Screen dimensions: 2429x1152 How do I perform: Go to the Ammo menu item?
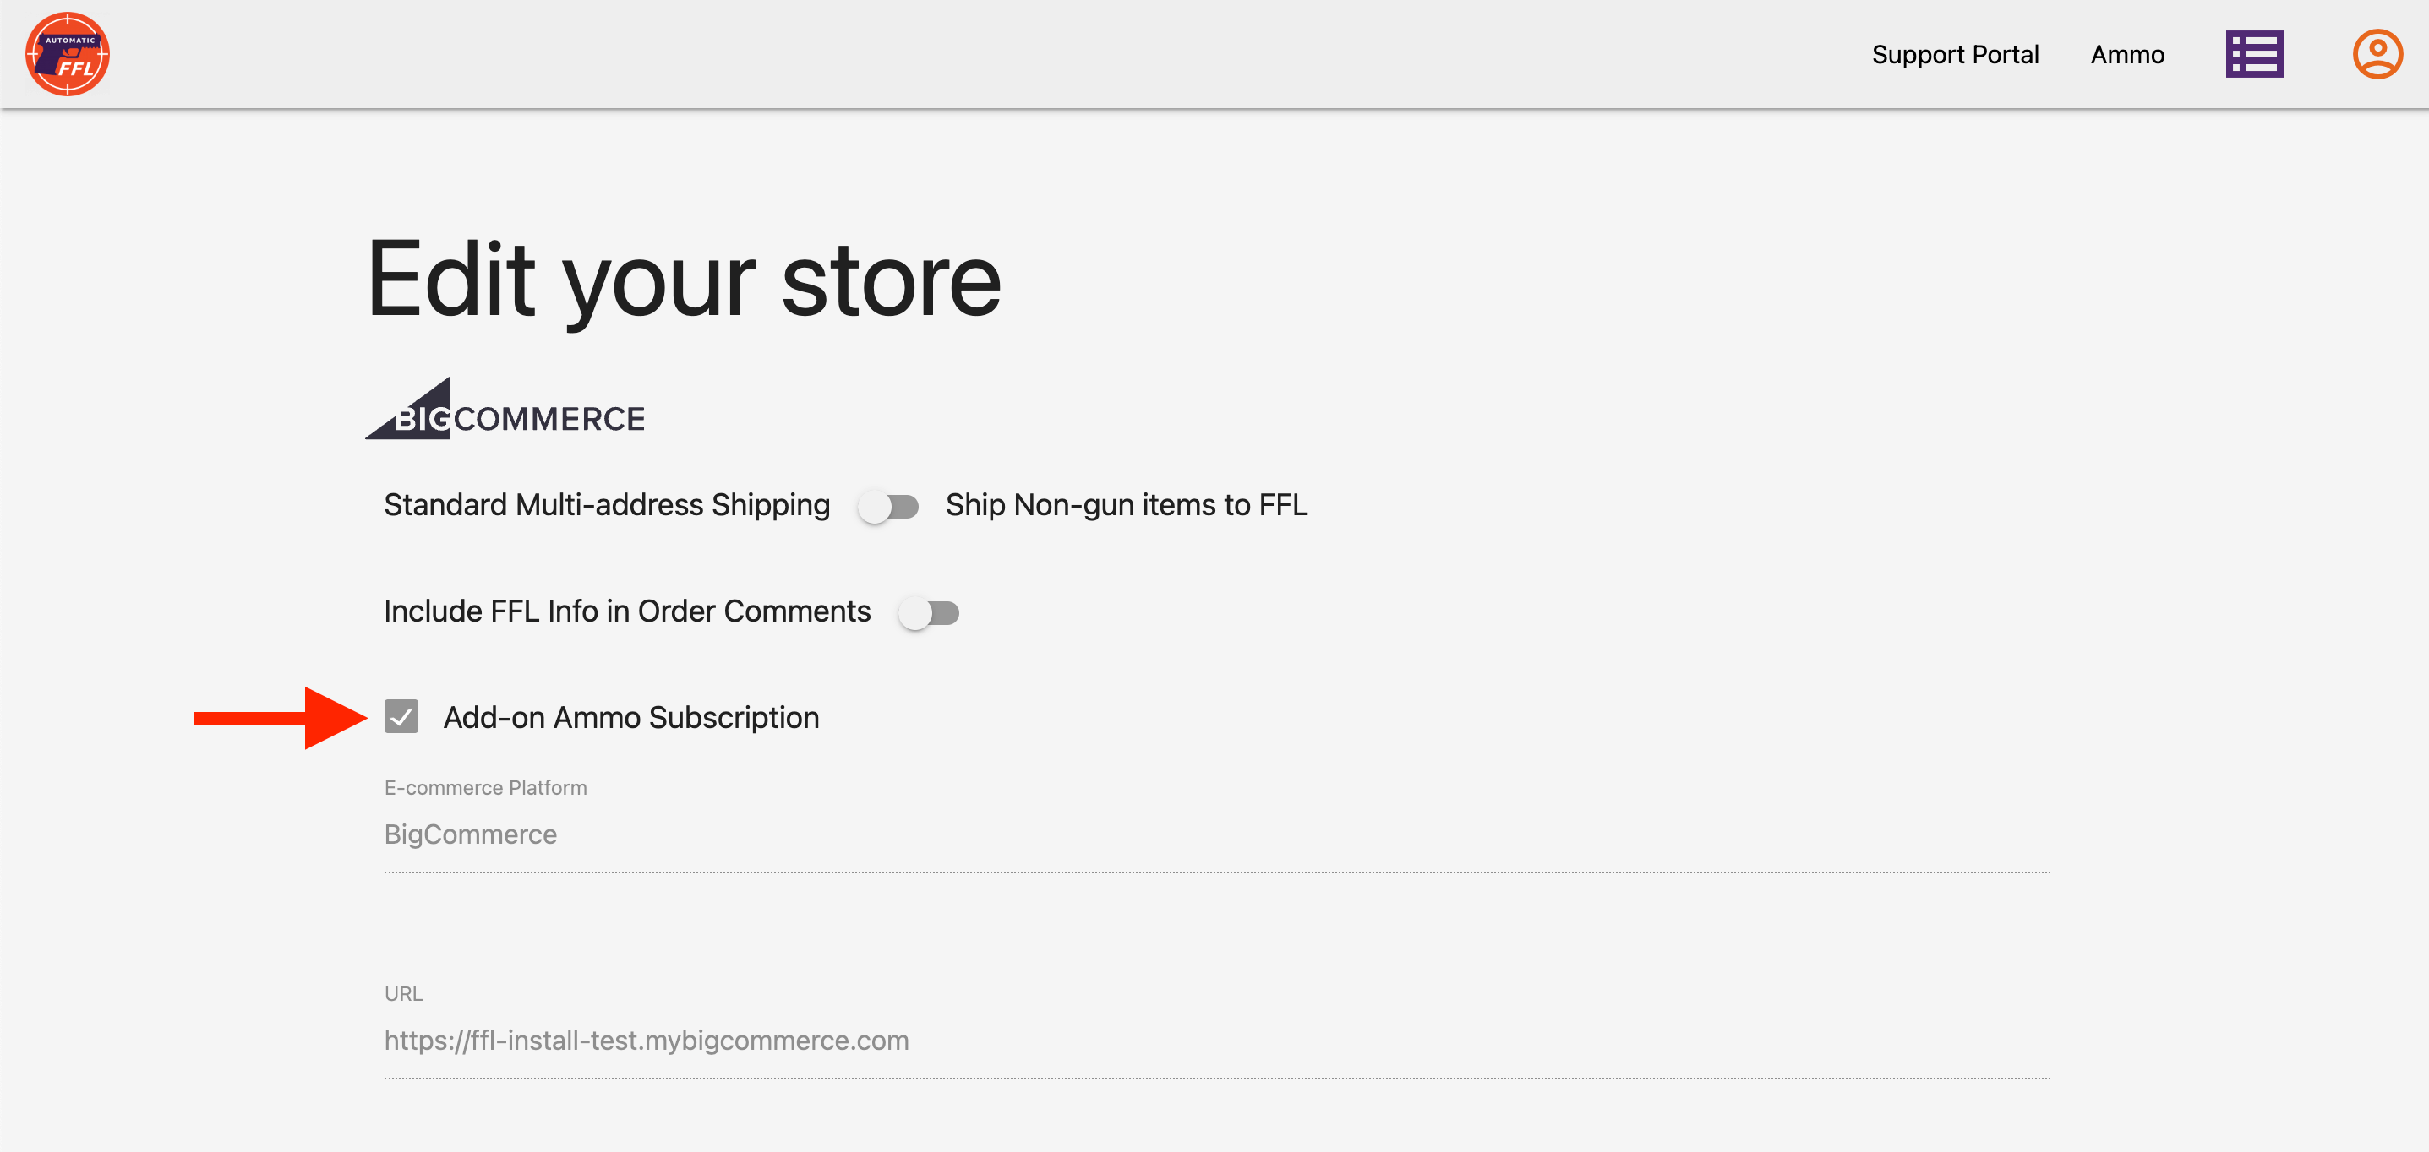(x=2127, y=55)
